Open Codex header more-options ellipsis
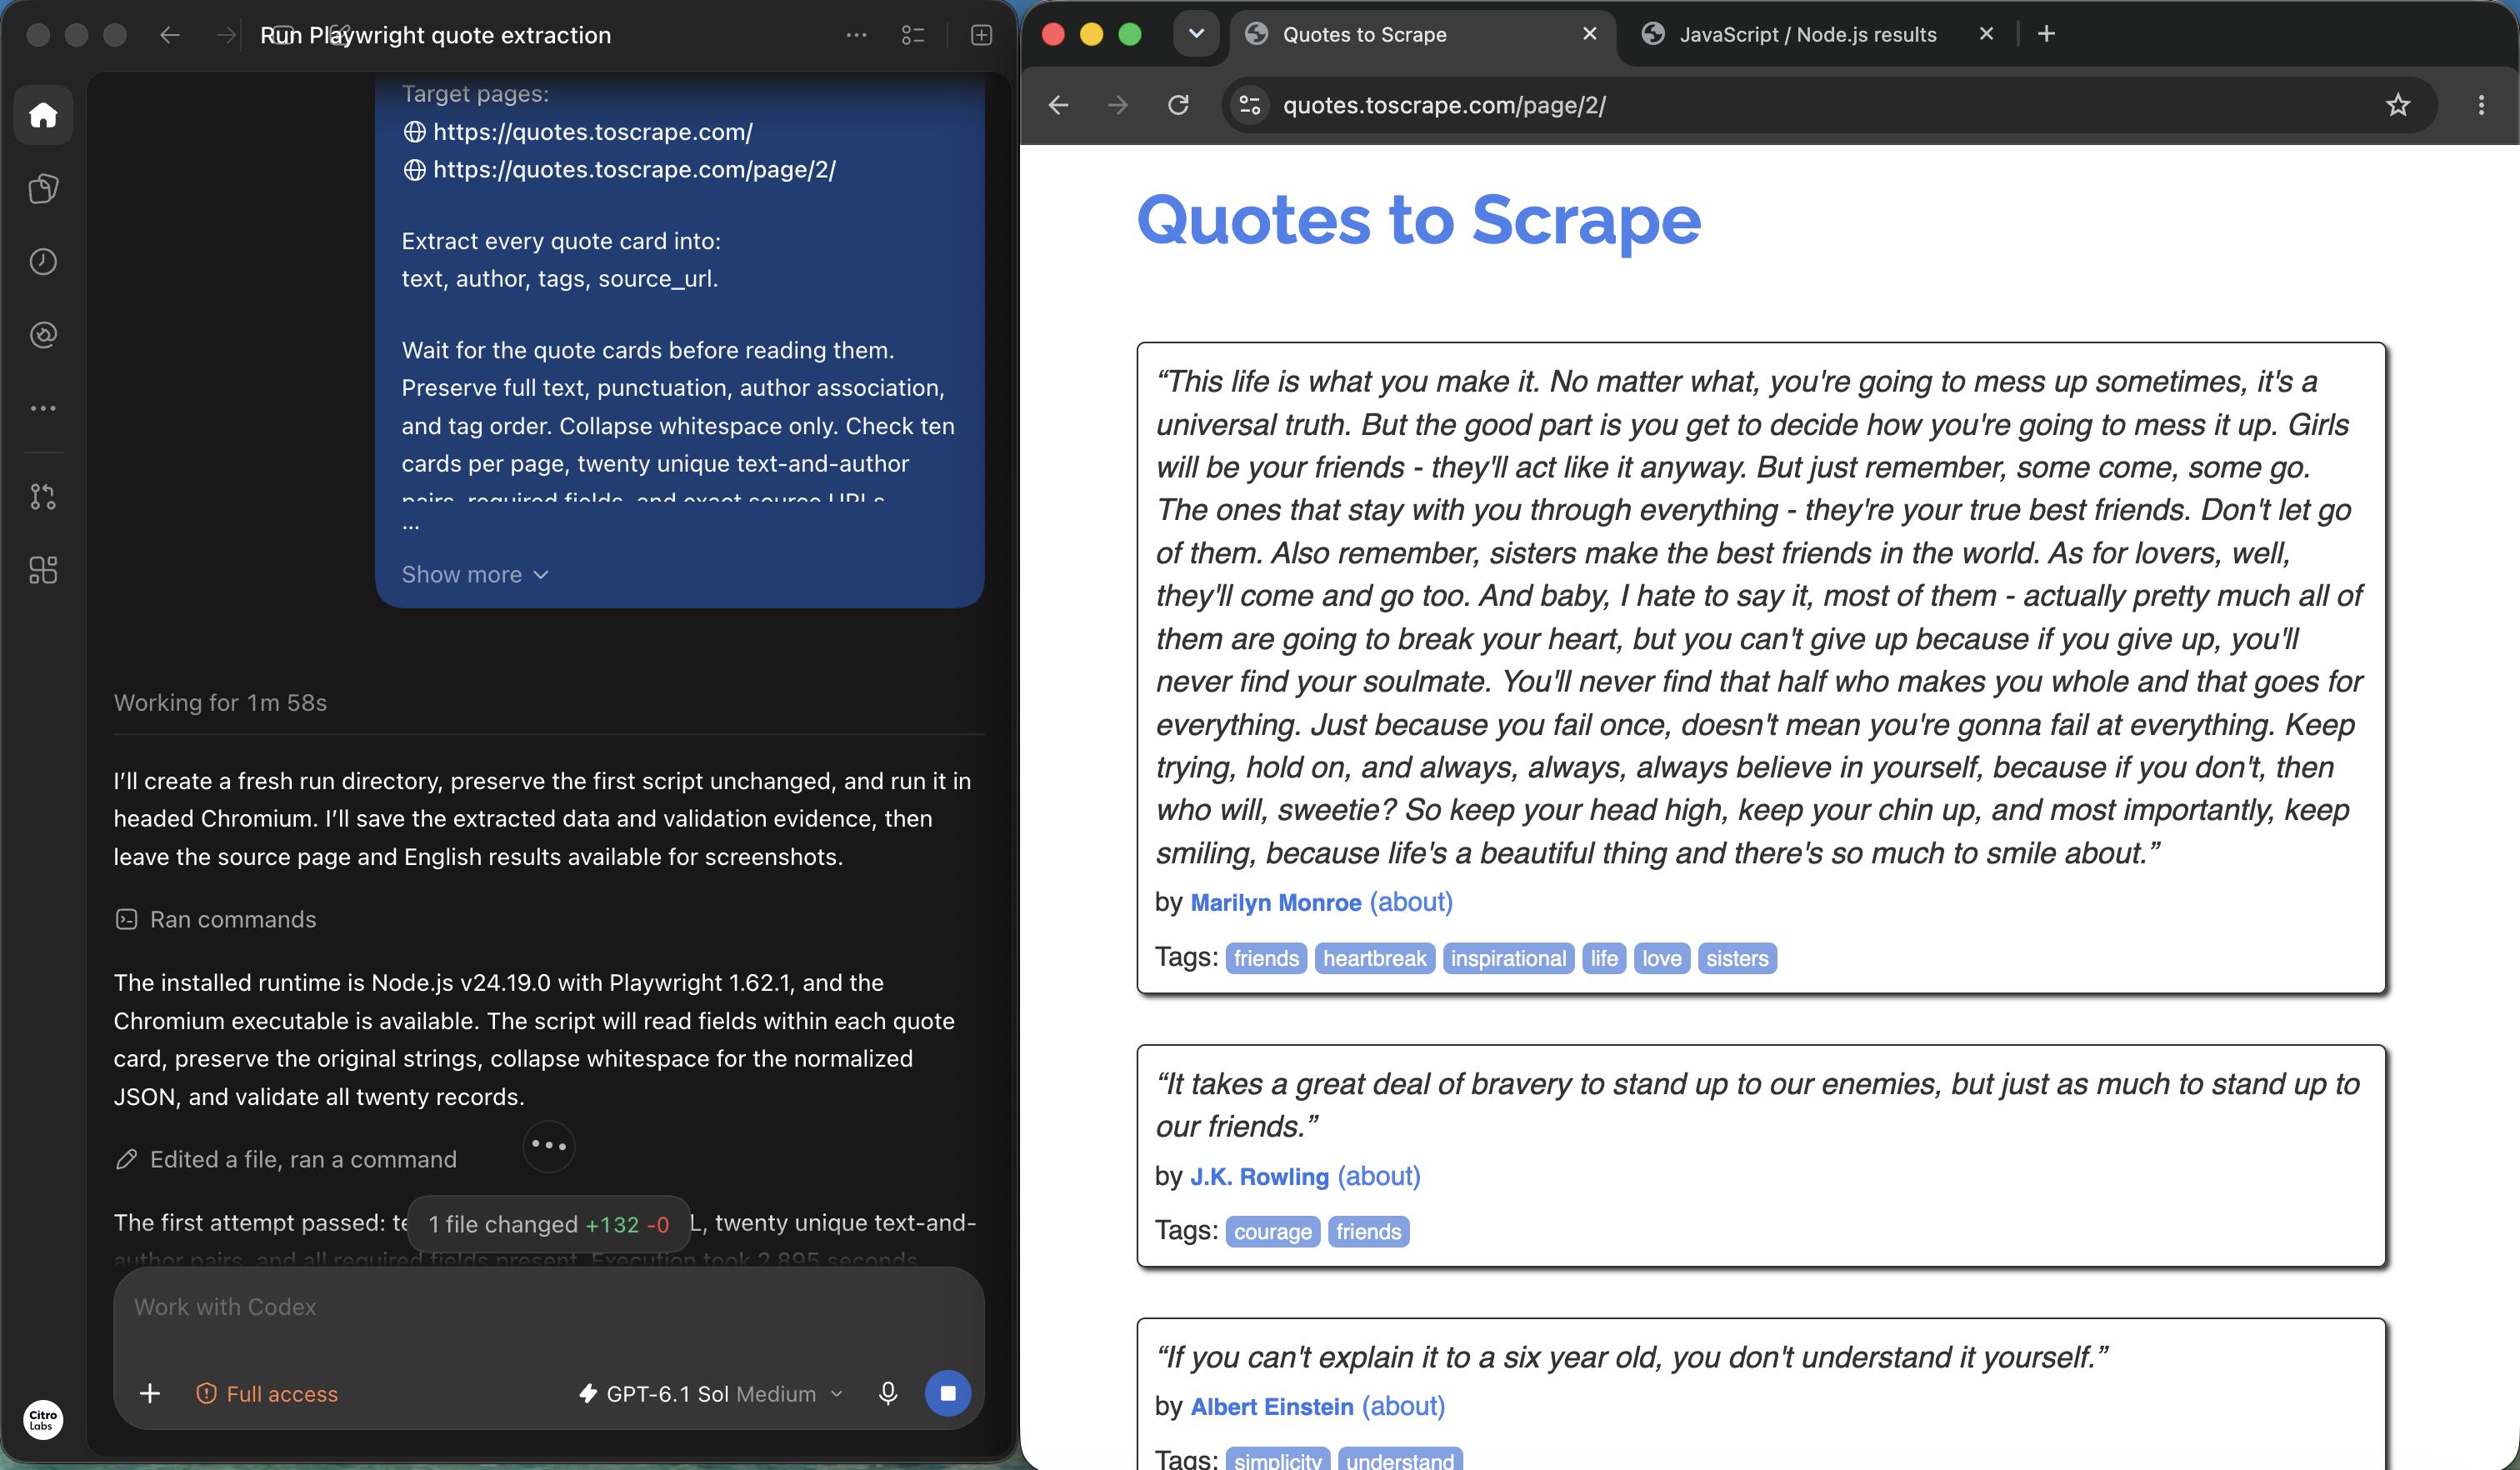 tap(856, 35)
